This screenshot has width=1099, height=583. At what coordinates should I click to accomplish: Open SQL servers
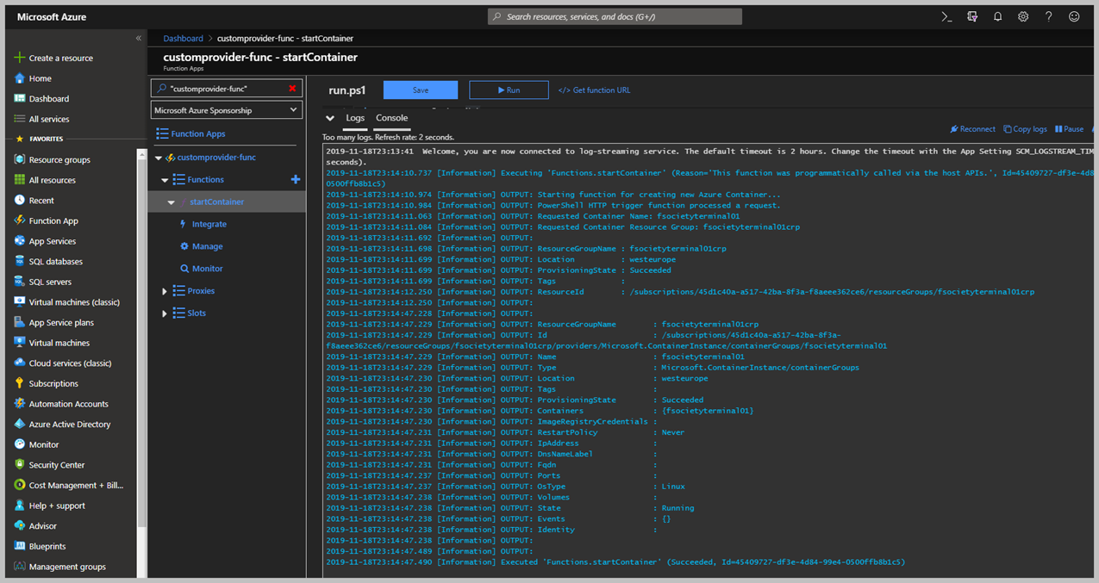[42, 282]
